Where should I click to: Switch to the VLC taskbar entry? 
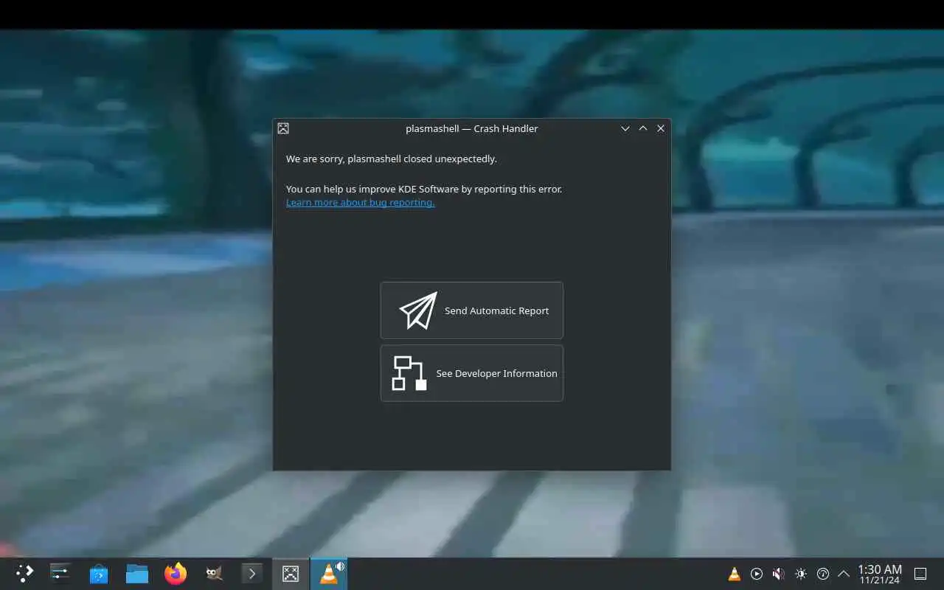click(329, 573)
